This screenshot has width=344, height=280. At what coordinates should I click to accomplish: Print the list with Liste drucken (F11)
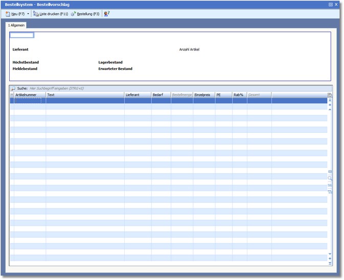[x=50, y=14]
